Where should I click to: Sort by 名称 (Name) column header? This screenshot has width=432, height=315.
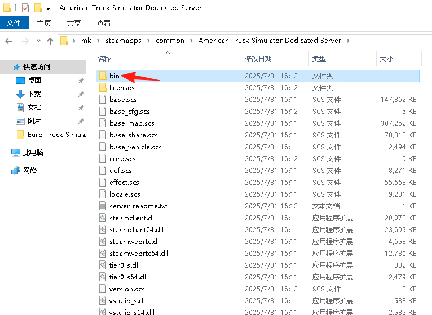[x=104, y=59]
